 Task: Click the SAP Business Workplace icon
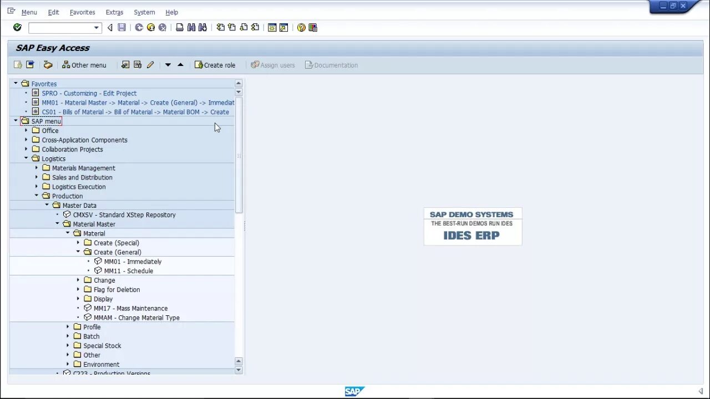(x=48, y=65)
